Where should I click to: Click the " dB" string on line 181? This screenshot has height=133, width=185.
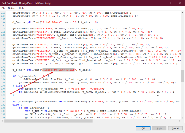(x=99, y=102)
